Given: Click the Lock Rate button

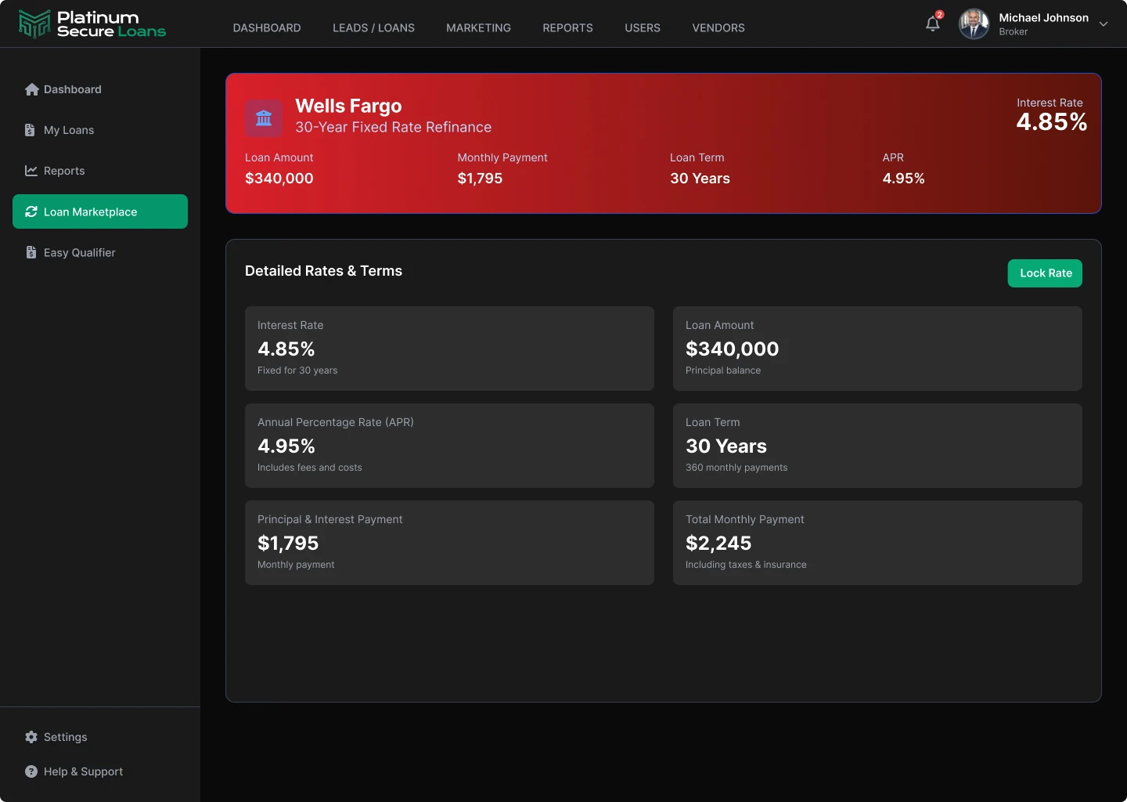Looking at the screenshot, I should tap(1045, 273).
